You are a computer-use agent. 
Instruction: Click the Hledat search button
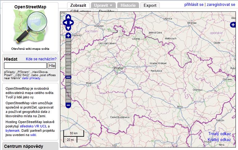click(52, 66)
